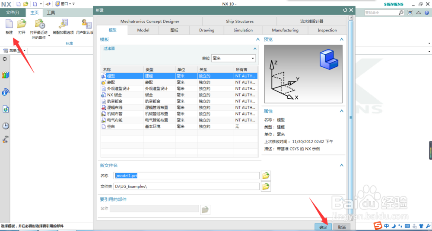Open the Web Browser globe icon in sidebar
Image resolution: width=432 pixels, height=231 pixels.
(x=6, y=109)
